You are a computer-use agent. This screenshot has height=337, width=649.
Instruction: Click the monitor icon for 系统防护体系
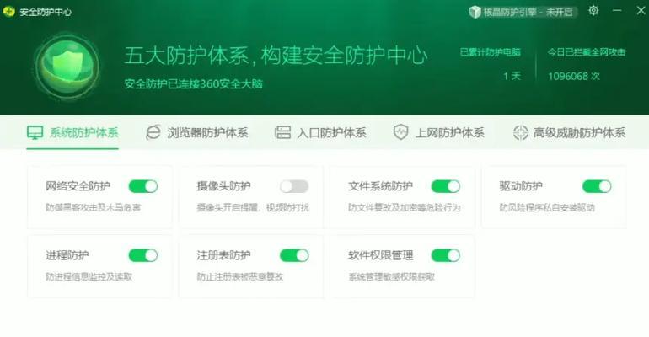[35, 133]
